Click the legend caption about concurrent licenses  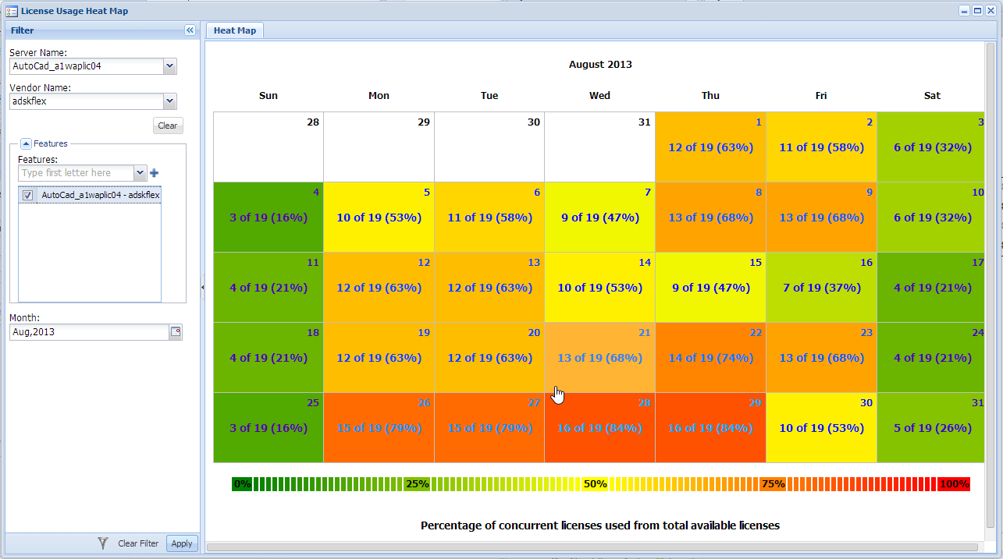[x=600, y=525]
